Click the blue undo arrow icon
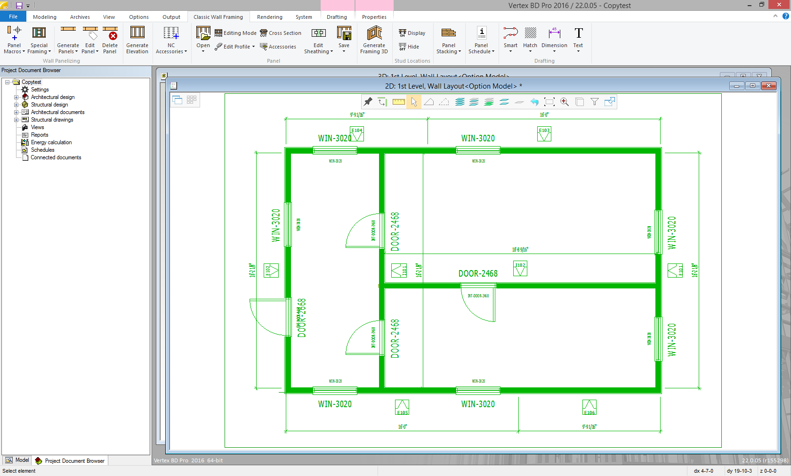 [x=534, y=102]
